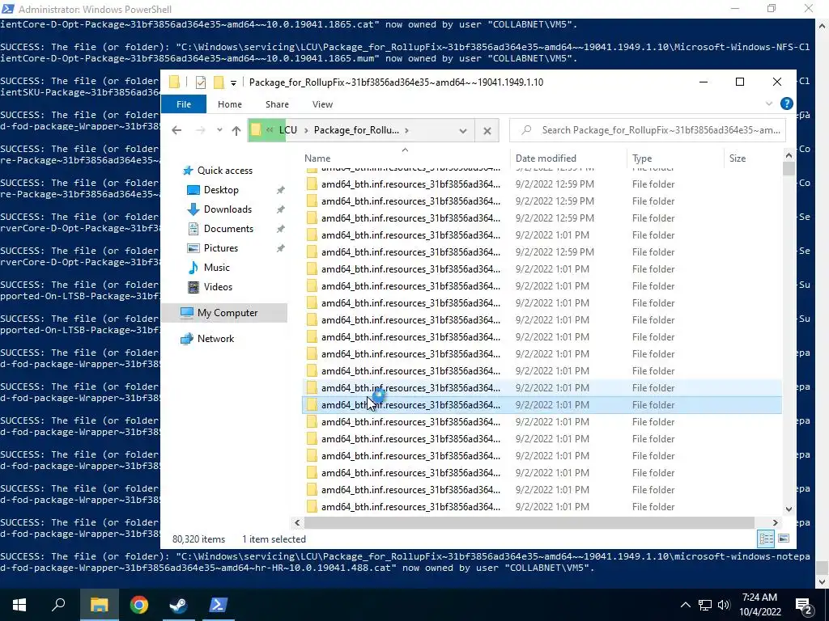Show hidden system tray icons

point(685,605)
